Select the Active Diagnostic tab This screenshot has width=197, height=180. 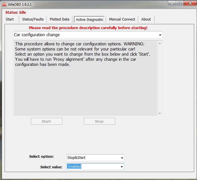[x=89, y=19]
